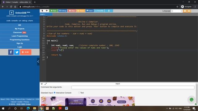Open IDE in the sidebar
The width and height of the screenshot is (198, 111).
click(x=19, y=25)
